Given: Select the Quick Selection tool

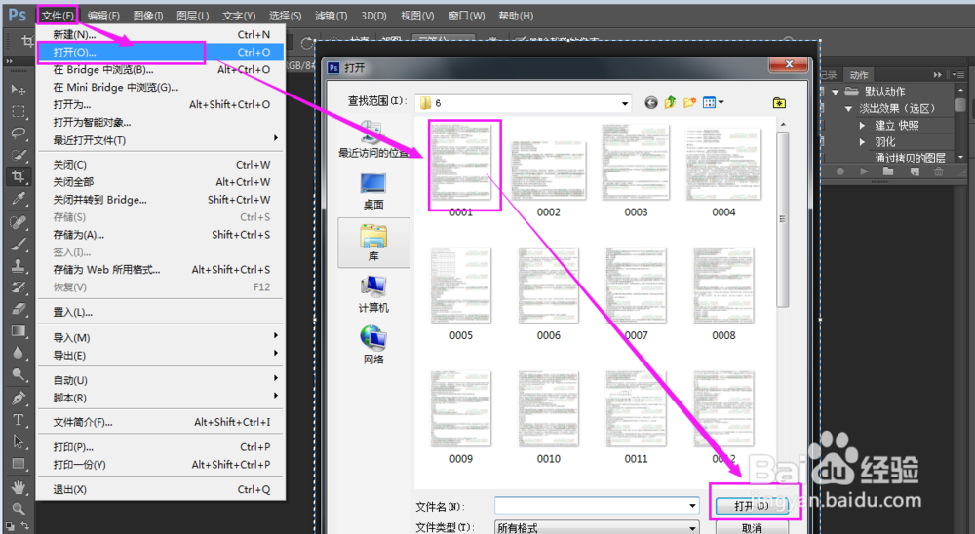Looking at the screenshot, I should pyautogui.click(x=18, y=155).
